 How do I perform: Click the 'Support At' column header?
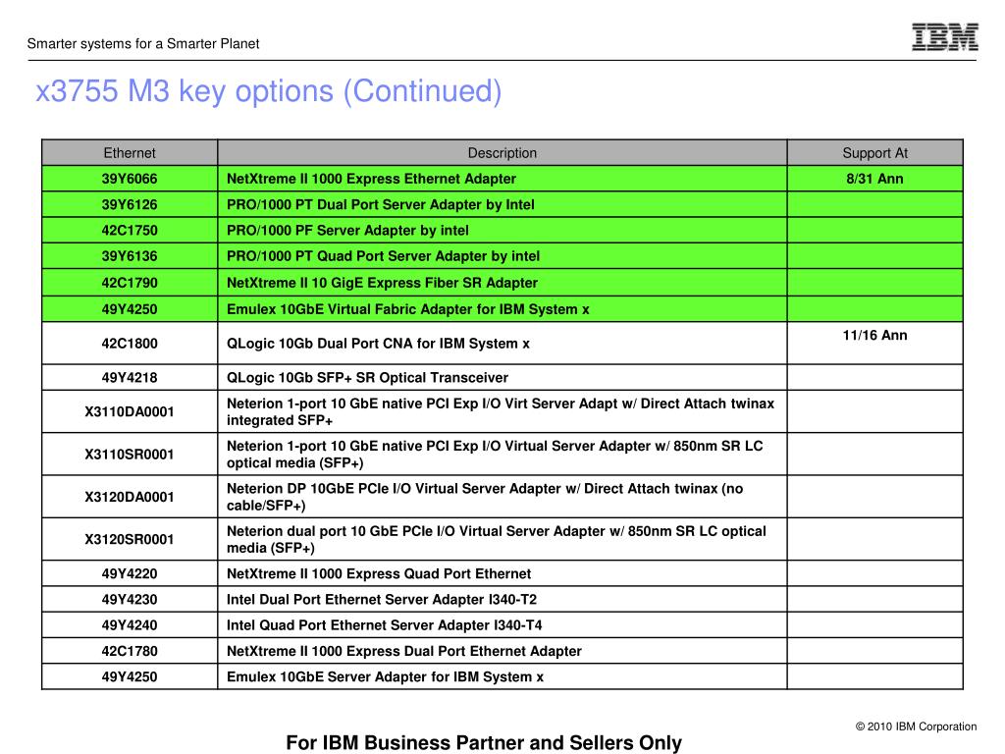tap(874, 153)
